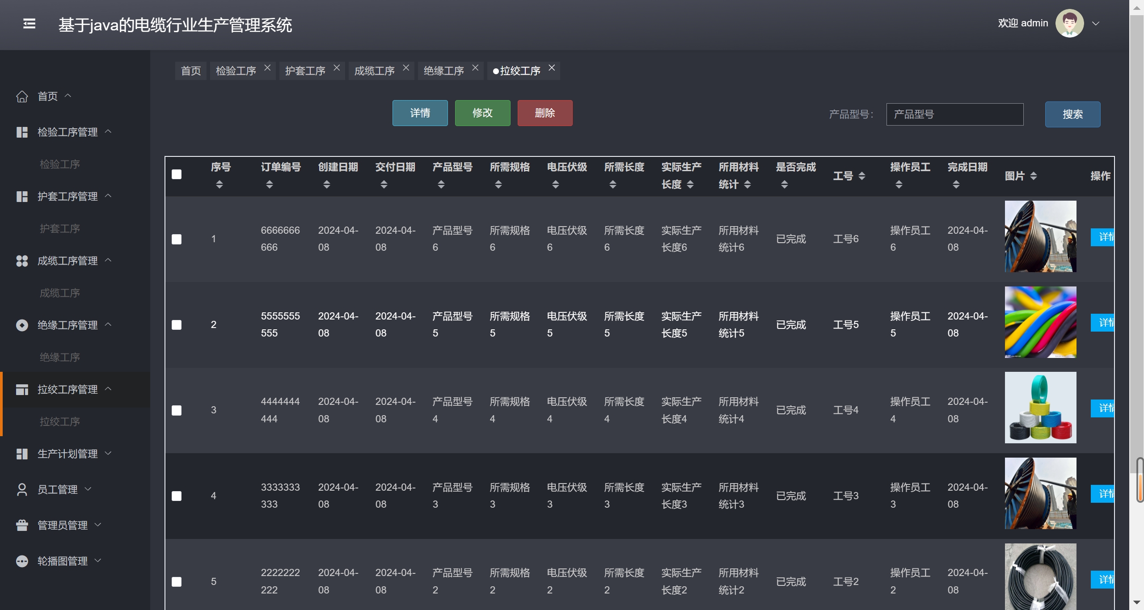
Task: Open 拉绞工序 submenu item in sidebar
Action: (60, 422)
